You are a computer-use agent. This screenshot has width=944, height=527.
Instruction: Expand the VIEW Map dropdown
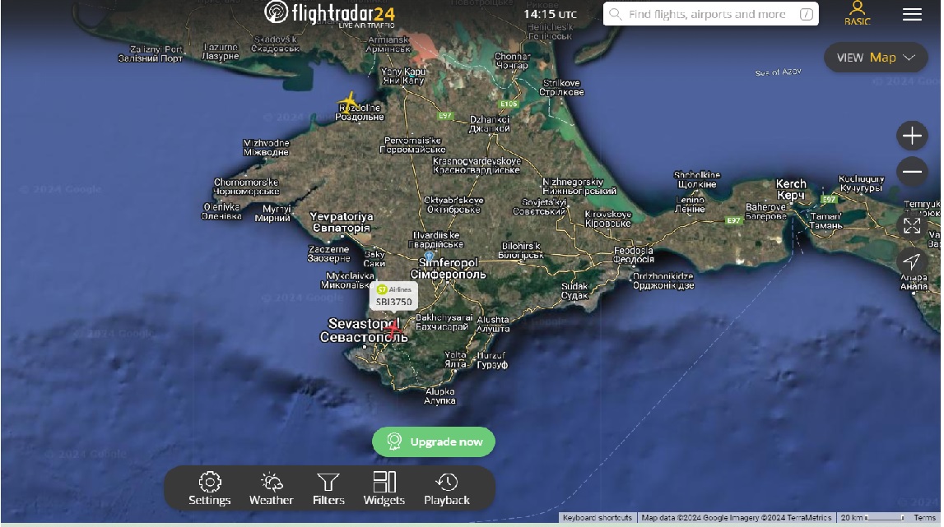click(x=876, y=58)
